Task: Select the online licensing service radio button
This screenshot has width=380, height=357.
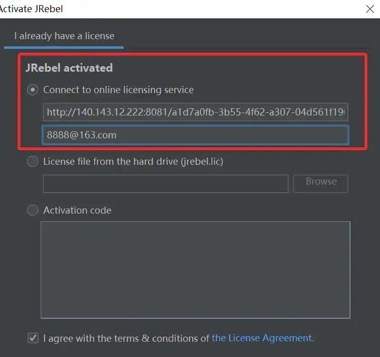Action: pyautogui.click(x=33, y=90)
